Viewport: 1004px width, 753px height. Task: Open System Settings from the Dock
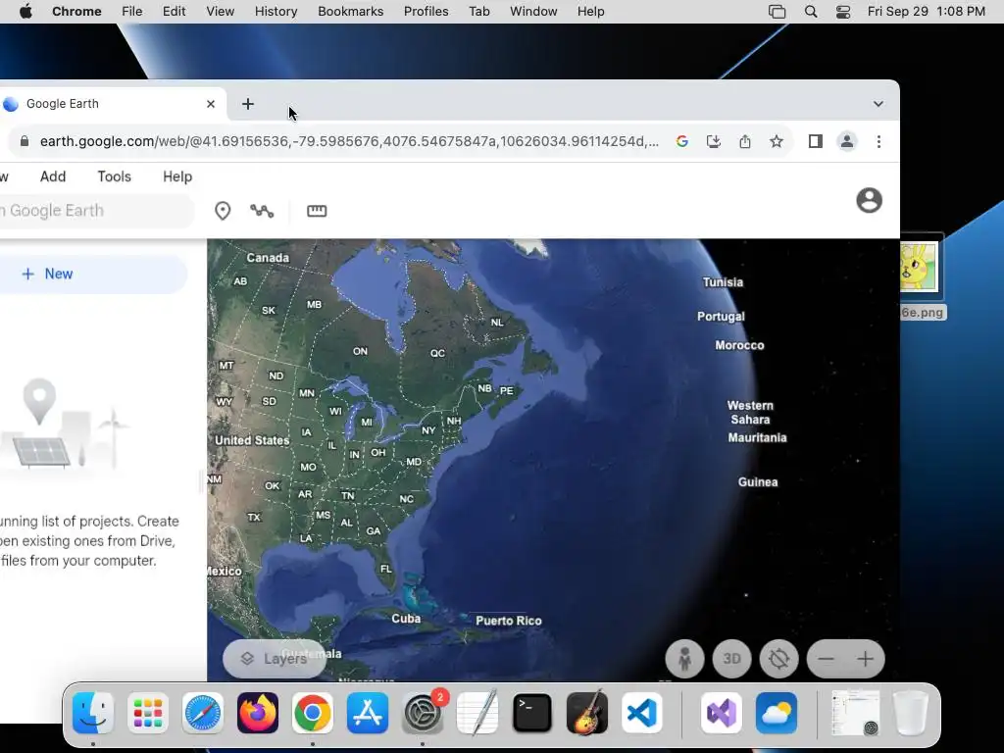click(x=423, y=713)
